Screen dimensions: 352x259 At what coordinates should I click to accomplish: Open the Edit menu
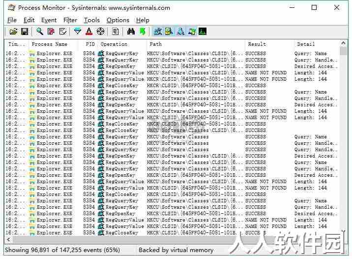(x=29, y=20)
